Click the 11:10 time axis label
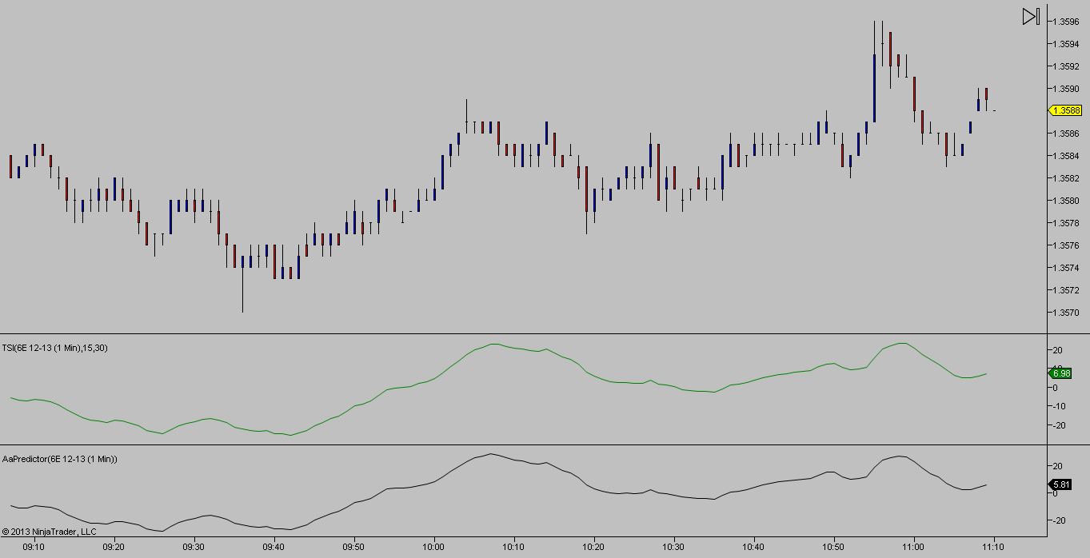1090x558 pixels. coord(993,547)
